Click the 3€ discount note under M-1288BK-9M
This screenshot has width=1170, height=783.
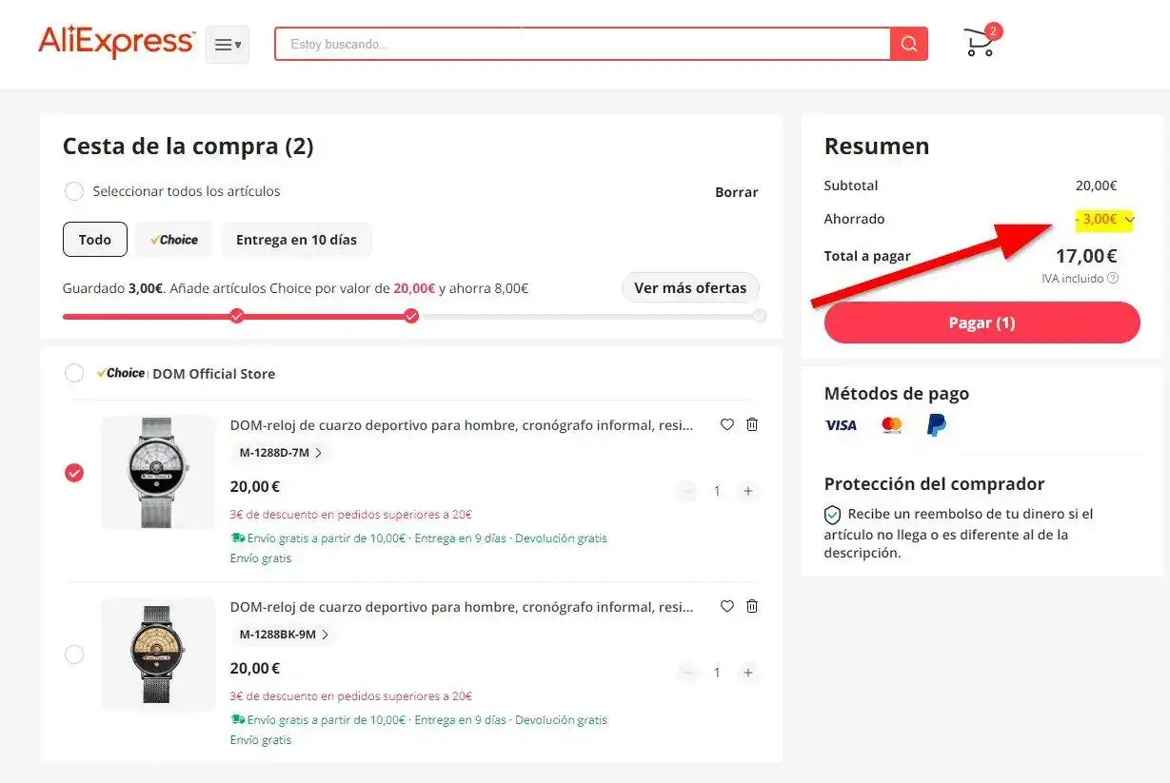coord(351,696)
